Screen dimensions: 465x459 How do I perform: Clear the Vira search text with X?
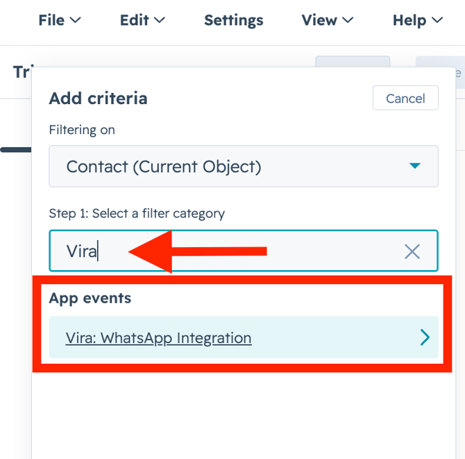pyautogui.click(x=412, y=251)
